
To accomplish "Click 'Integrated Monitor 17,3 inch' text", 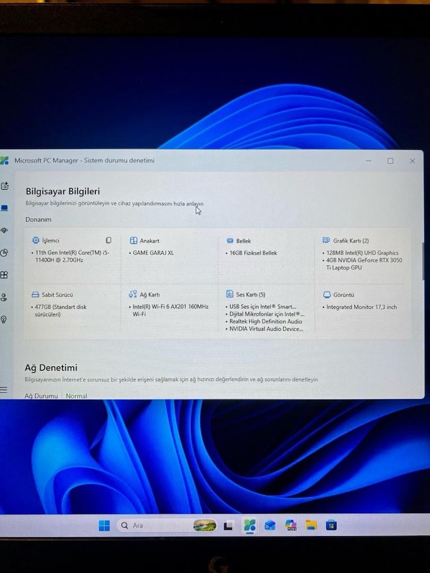I will pyautogui.click(x=361, y=307).
